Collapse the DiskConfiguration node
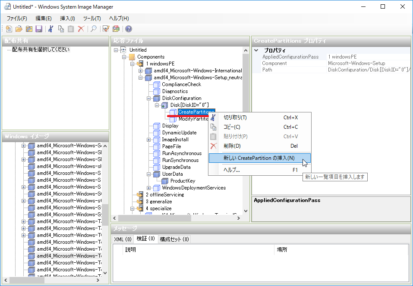413x286 pixels. [149, 98]
